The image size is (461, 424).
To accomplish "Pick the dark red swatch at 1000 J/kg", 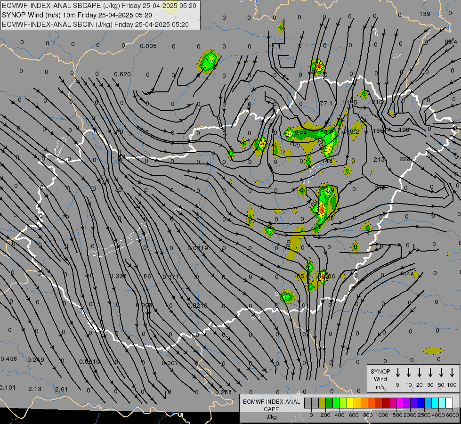I will tap(386, 403).
